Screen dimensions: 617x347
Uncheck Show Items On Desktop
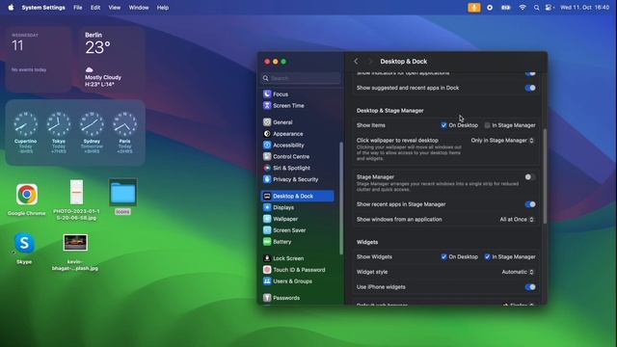pos(443,125)
